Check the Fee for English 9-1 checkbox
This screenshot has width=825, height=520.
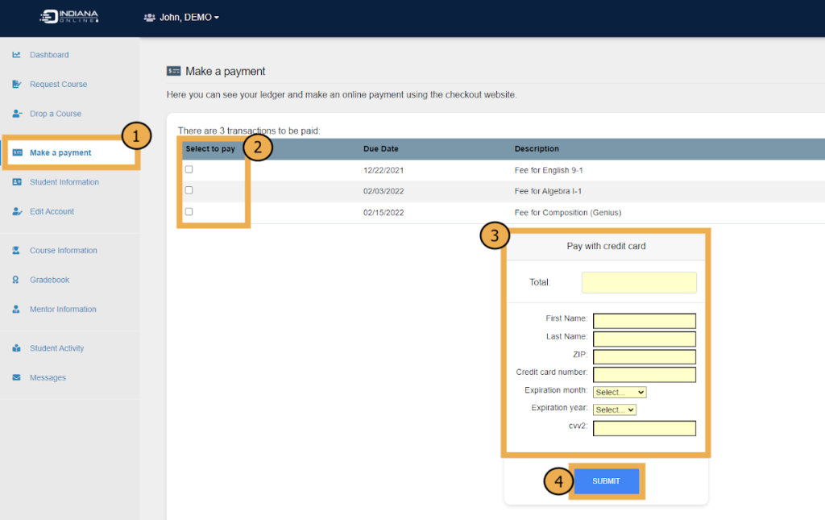[x=189, y=169]
